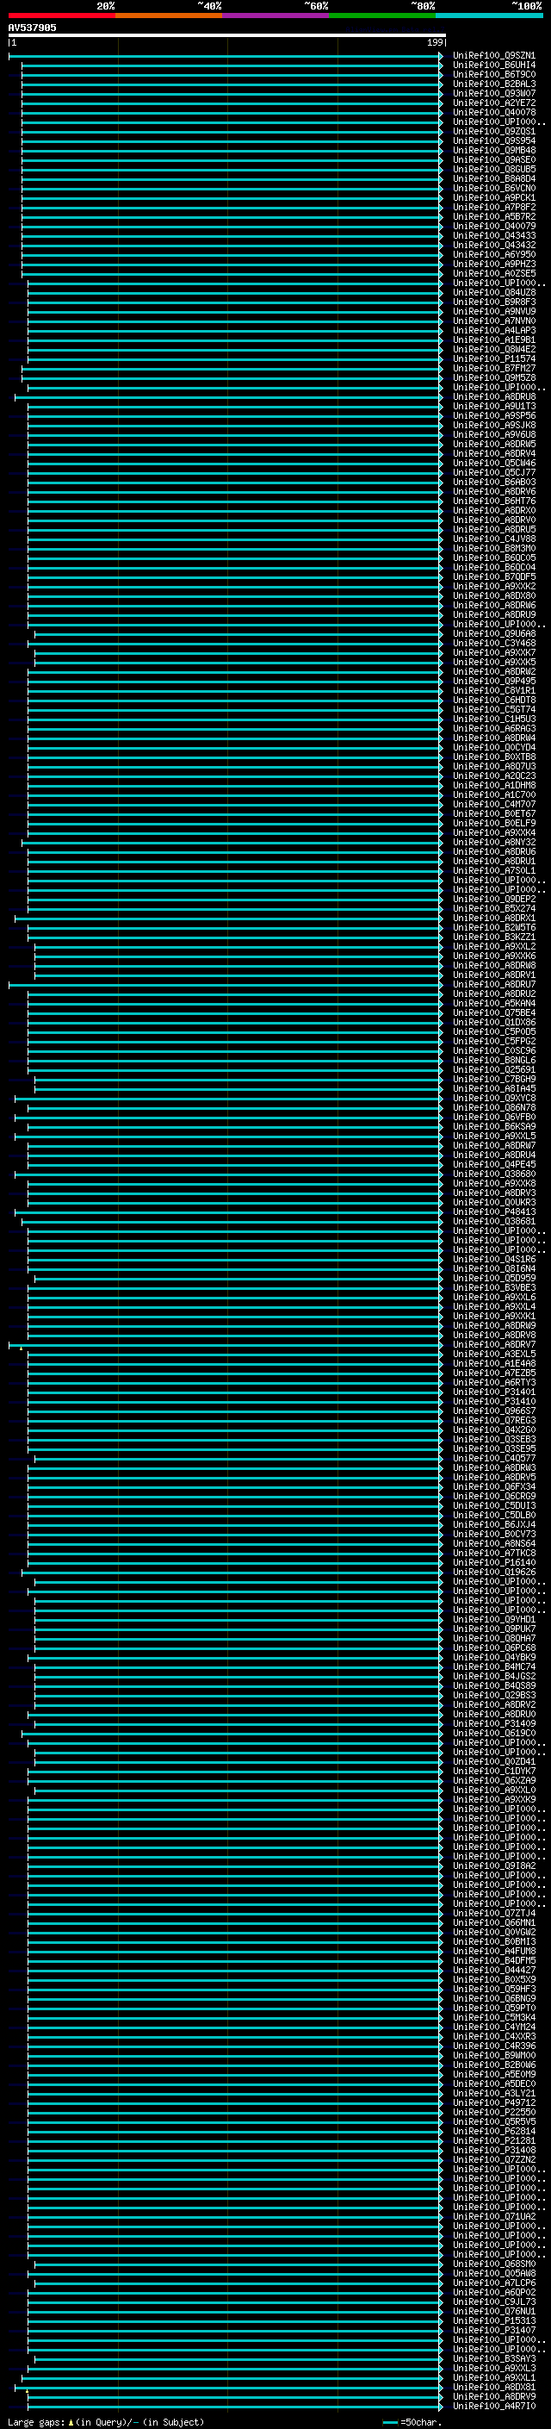This screenshot has height=2429, width=551.
Task: Select the UniRef100_Q76NU1 label
Action: click(x=494, y=2311)
